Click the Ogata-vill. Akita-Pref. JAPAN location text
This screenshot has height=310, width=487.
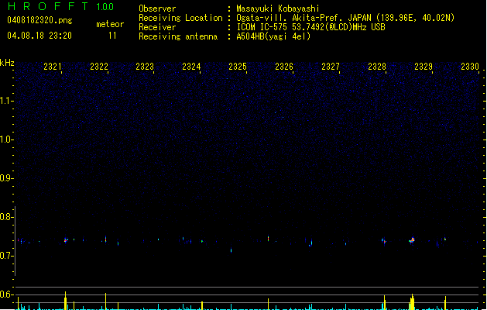[x=345, y=18]
